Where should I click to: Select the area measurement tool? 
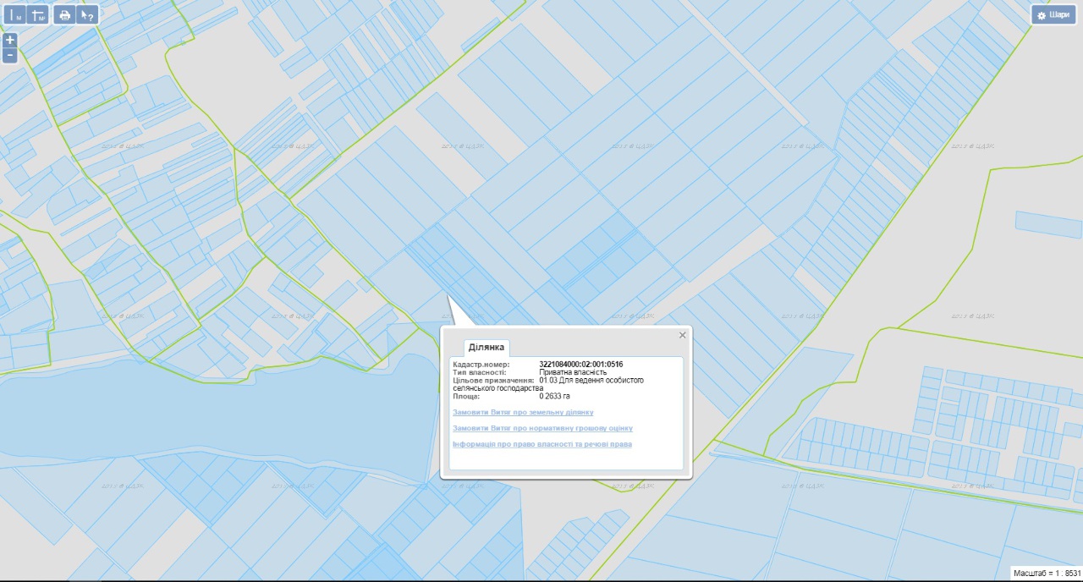click(x=38, y=14)
